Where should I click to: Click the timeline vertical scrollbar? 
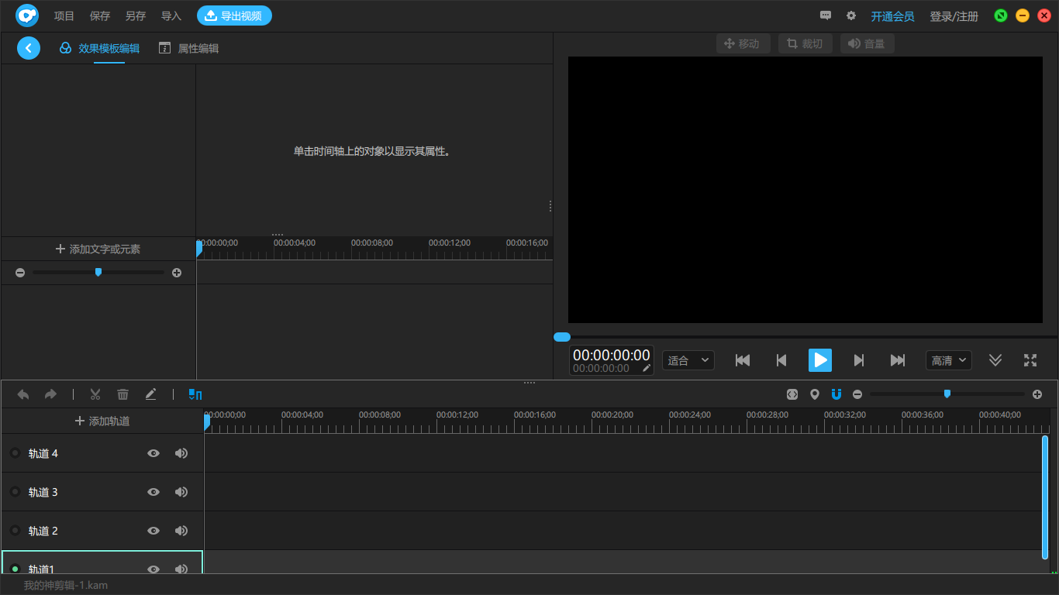[1045, 497]
